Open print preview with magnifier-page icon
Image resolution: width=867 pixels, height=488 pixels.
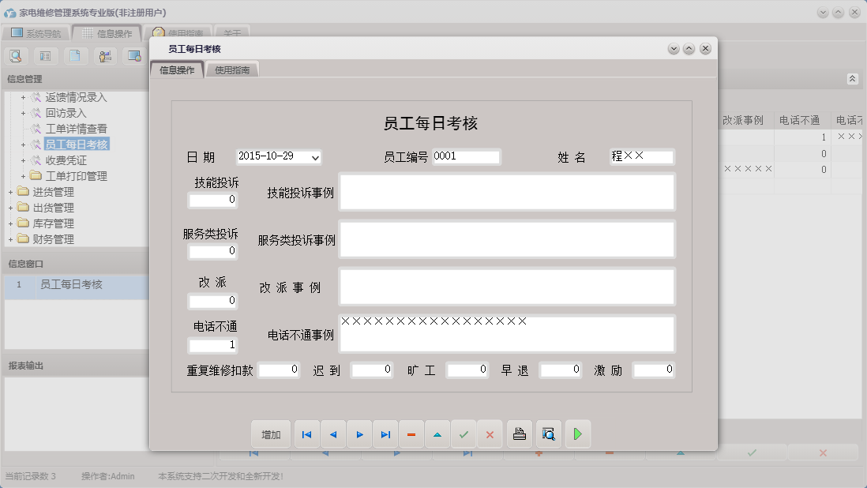click(x=548, y=434)
